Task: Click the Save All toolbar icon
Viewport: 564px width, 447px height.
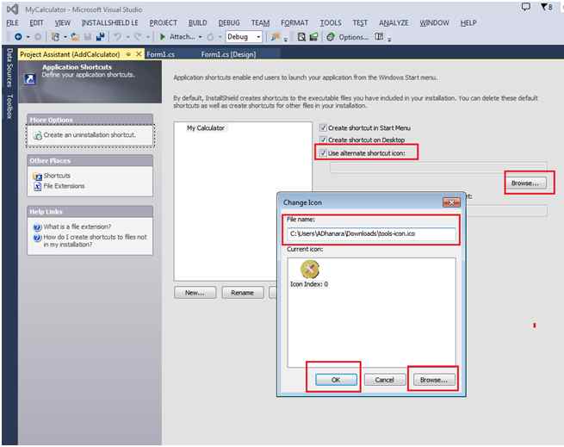Action: click(x=101, y=37)
